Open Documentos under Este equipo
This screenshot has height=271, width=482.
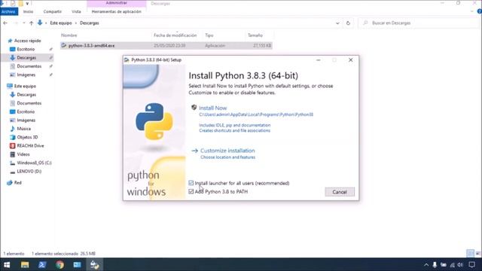coord(29,103)
